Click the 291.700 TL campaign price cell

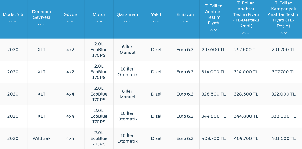click(283, 50)
